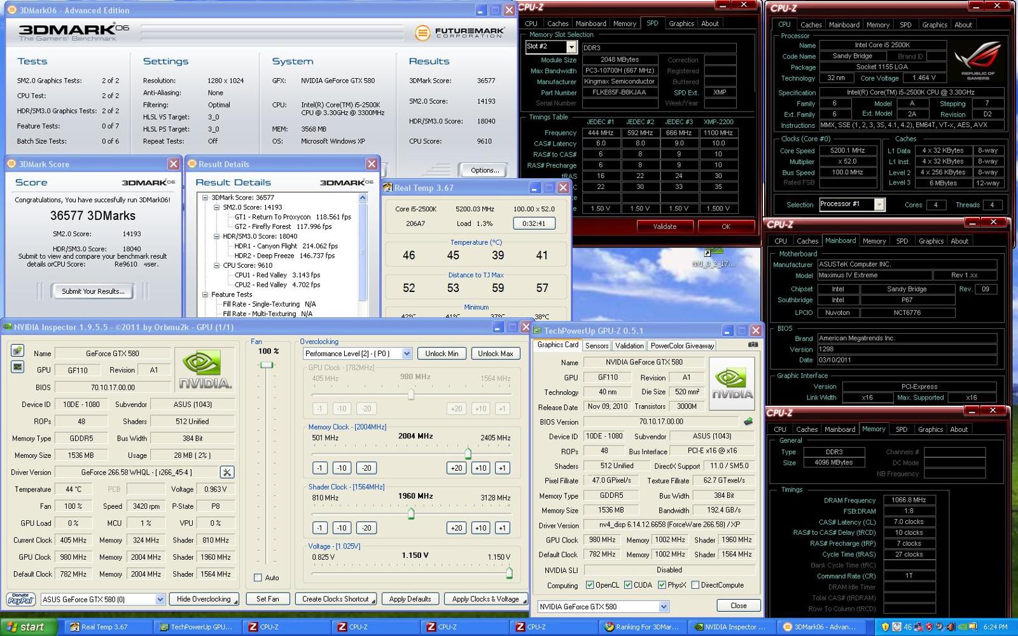
Task: Click Apply Clocks & Voltage button
Action: click(485, 599)
